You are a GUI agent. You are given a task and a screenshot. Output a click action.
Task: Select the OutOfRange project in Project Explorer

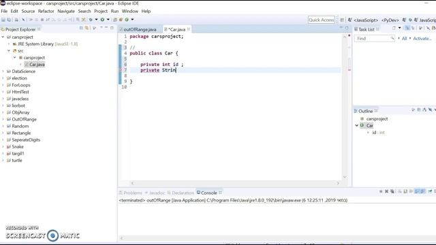(x=25, y=119)
